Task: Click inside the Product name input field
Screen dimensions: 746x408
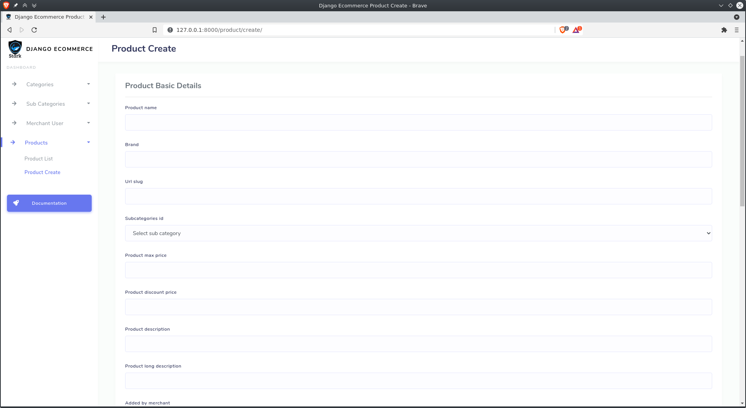Action: point(418,122)
